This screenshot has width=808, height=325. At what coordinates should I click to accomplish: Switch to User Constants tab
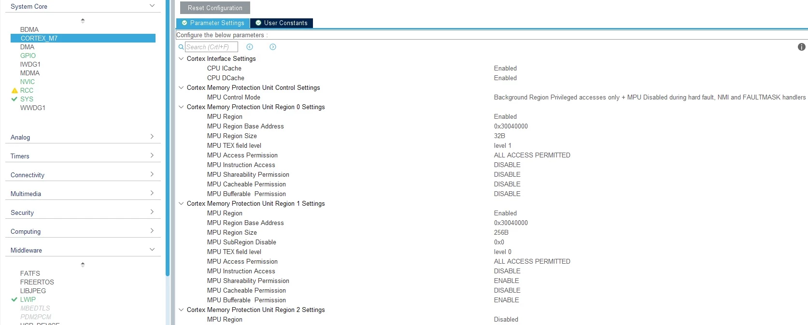coord(282,23)
